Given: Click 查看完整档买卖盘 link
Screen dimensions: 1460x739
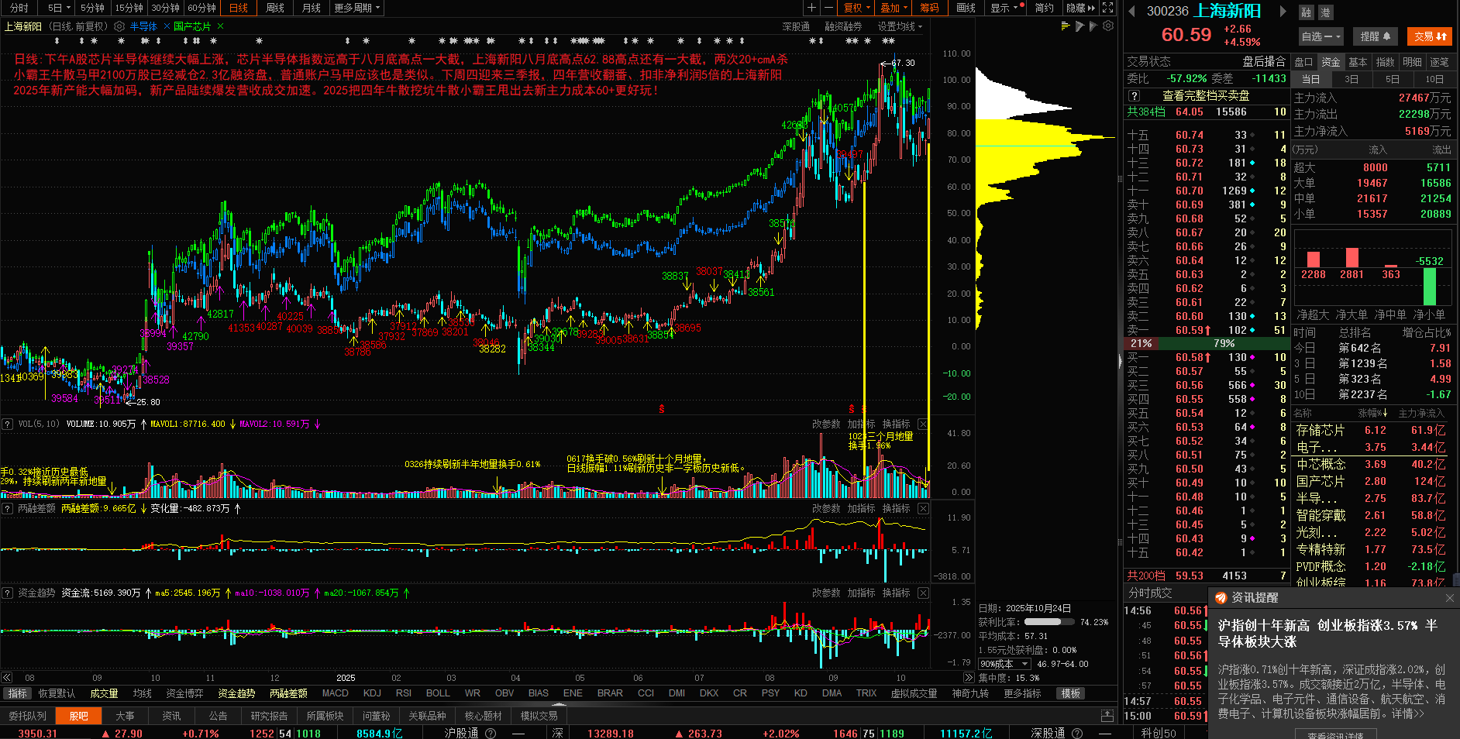Looking at the screenshot, I should tap(1206, 96).
